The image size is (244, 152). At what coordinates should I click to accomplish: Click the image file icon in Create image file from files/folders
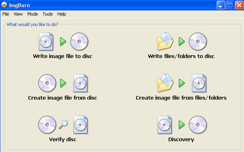pos(199,83)
